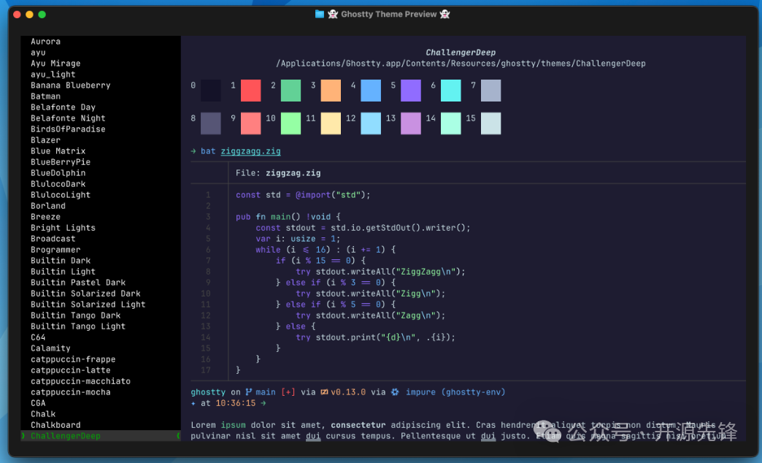
Task: Select blue color swatch 4
Action: (x=371, y=91)
